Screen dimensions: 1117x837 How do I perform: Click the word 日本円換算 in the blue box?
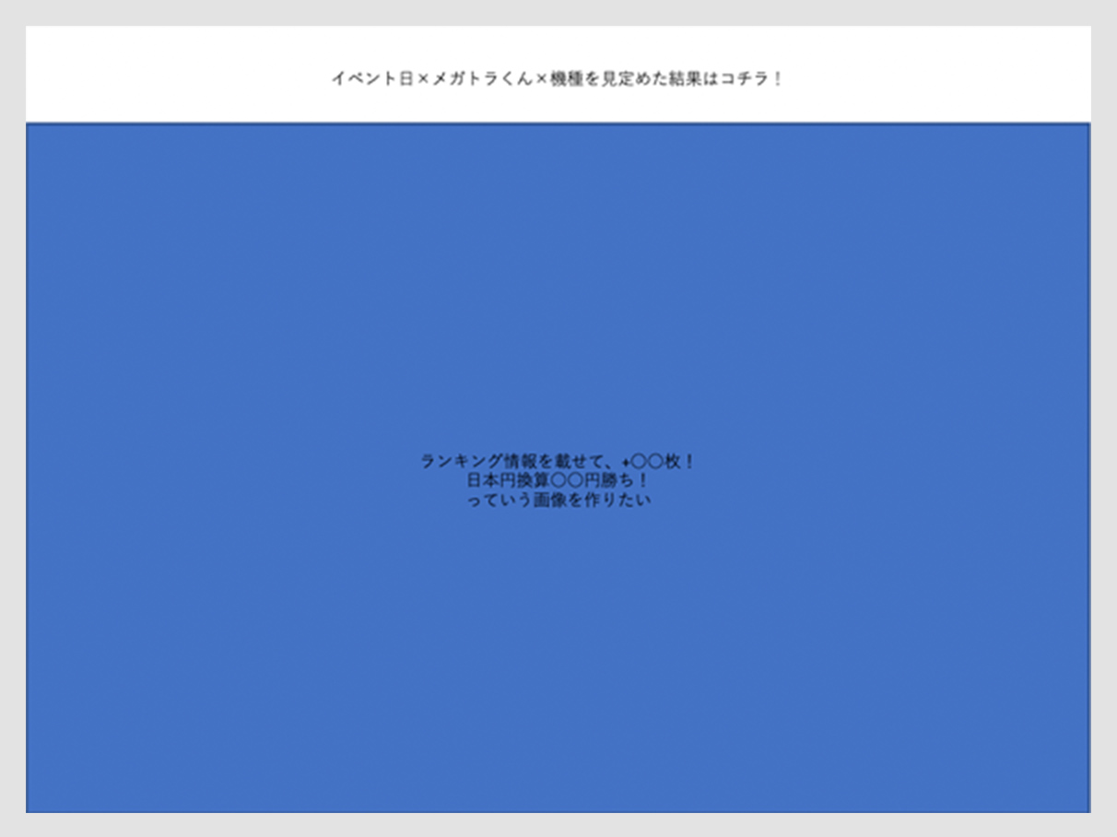pyautogui.click(x=507, y=480)
